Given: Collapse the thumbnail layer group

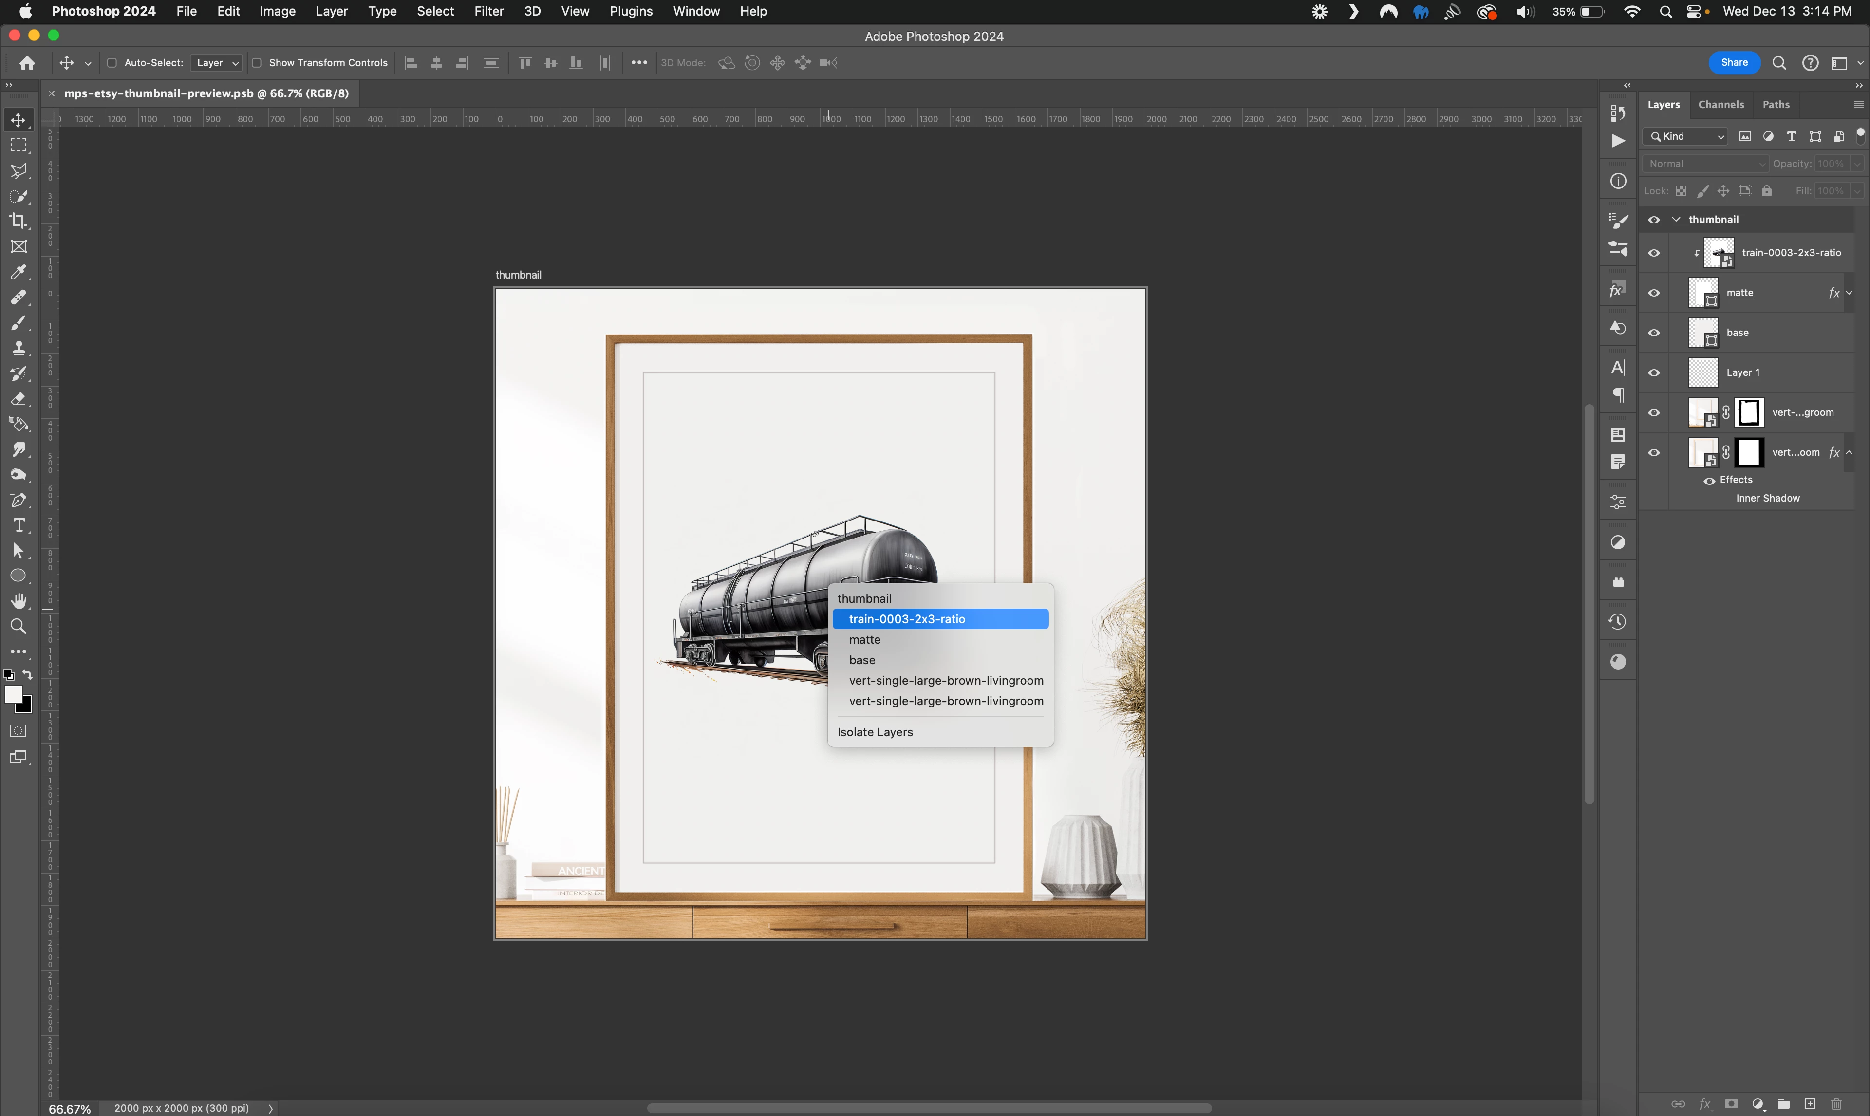Looking at the screenshot, I should pyautogui.click(x=1676, y=220).
